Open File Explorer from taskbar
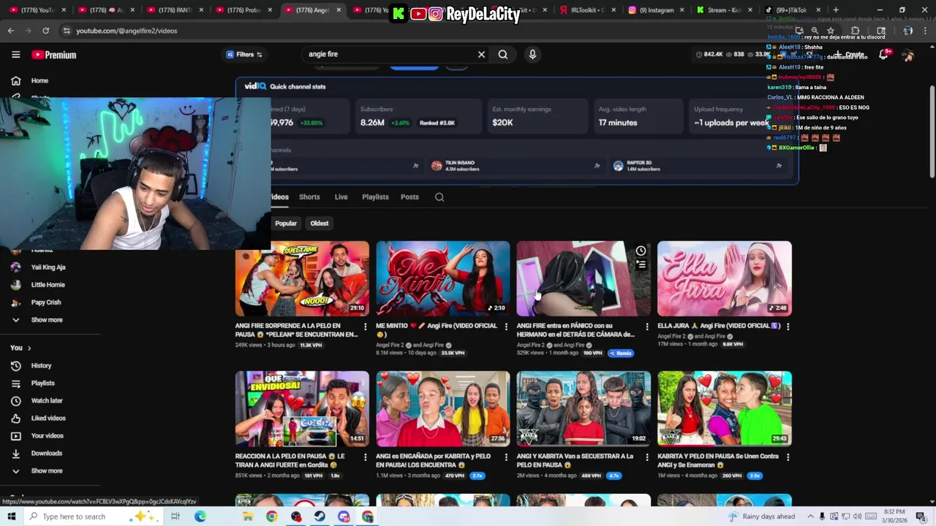936x526 pixels. 248,517
